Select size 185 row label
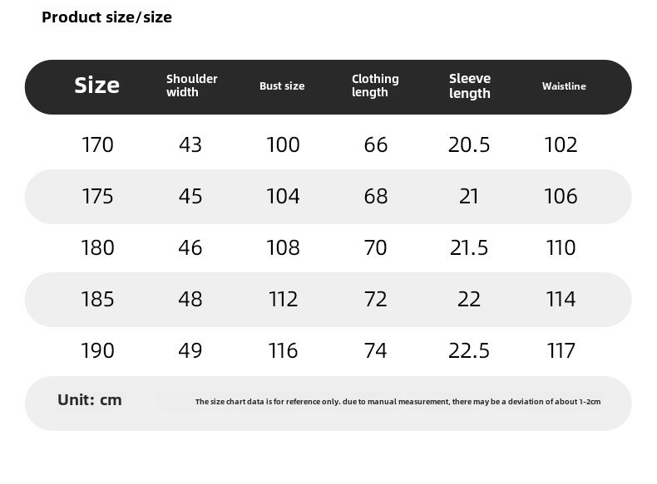Viewport: 657px width, 484px height. 97,300
